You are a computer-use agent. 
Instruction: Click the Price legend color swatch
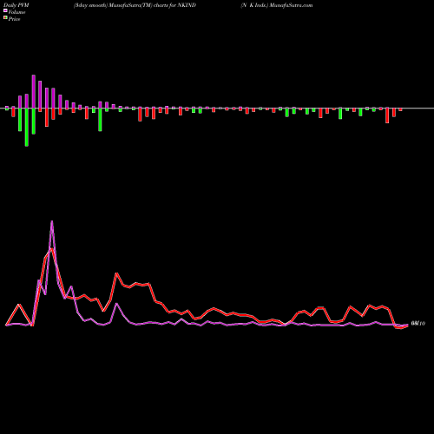coord(5,18)
